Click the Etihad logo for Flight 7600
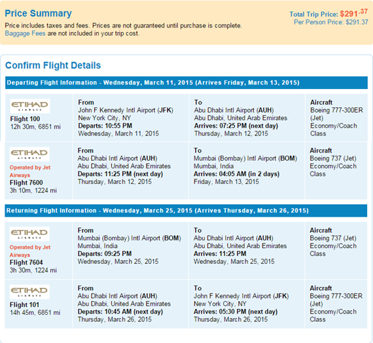This screenshot has height=343, width=373. 29,154
